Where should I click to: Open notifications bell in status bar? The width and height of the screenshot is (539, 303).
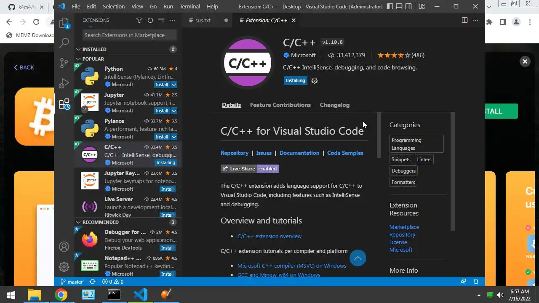click(x=476, y=282)
